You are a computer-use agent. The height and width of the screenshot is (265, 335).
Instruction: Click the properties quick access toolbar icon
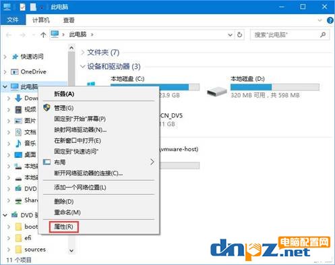coord(22,7)
